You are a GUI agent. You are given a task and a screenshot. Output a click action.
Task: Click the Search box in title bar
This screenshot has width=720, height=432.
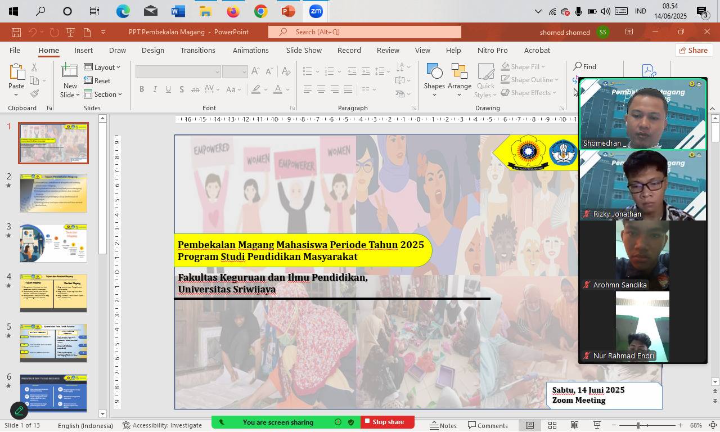(364, 32)
